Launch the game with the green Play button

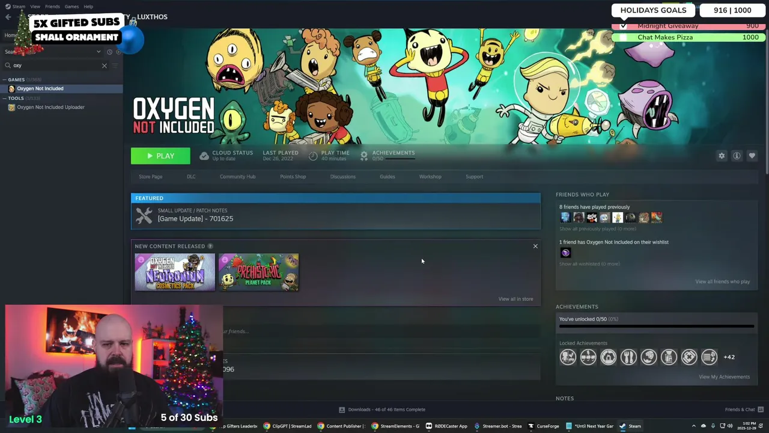[160, 156]
